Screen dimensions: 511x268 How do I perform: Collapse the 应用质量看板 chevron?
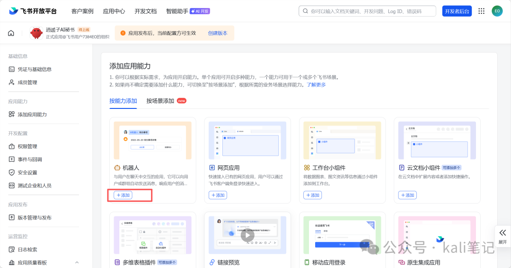(77, 262)
